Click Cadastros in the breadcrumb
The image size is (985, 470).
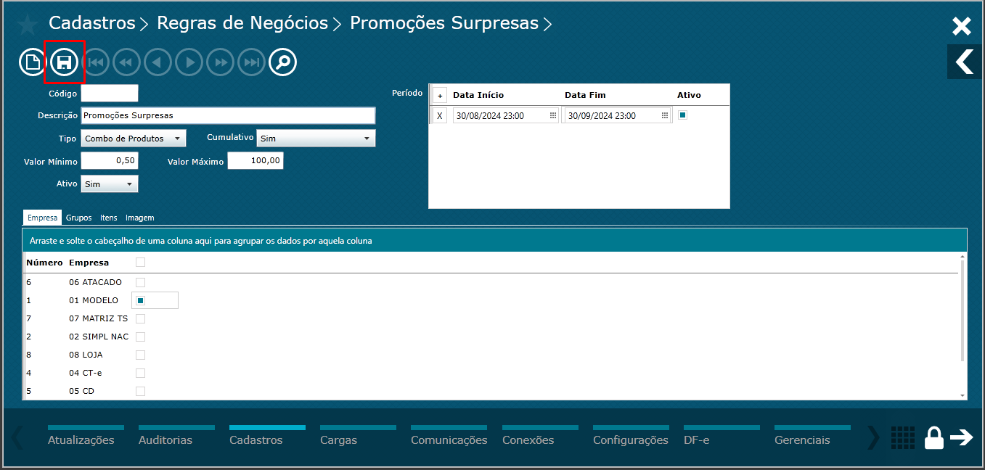[92, 23]
